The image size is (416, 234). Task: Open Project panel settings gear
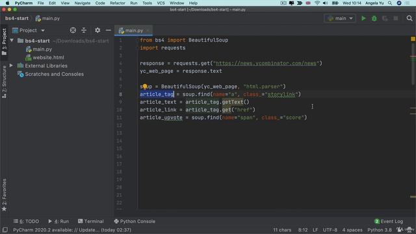(x=97, y=31)
